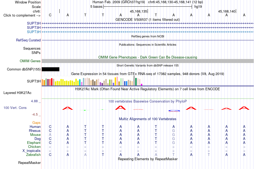
Task: Select the Zebrafish species row label
Action: [33, 155]
